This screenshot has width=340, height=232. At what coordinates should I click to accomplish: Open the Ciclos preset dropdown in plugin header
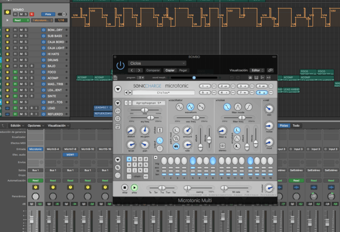(157, 63)
